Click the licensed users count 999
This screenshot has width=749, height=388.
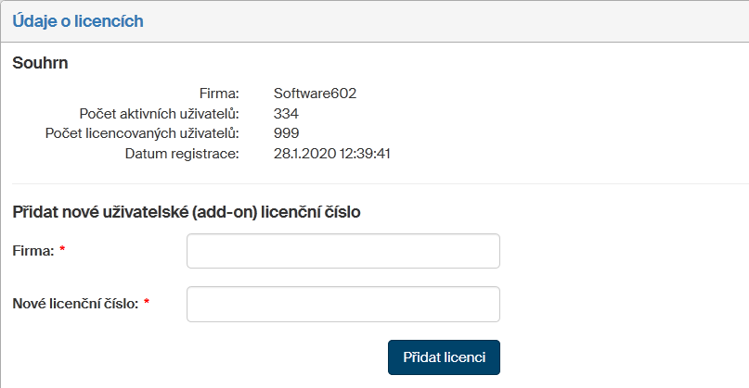click(x=286, y=133)
